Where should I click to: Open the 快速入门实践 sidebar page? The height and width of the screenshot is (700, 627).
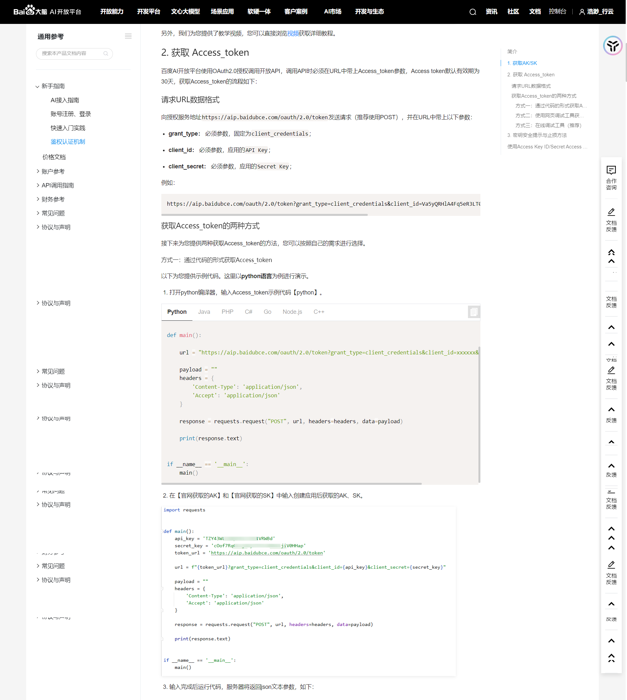[x=68, y=128]
